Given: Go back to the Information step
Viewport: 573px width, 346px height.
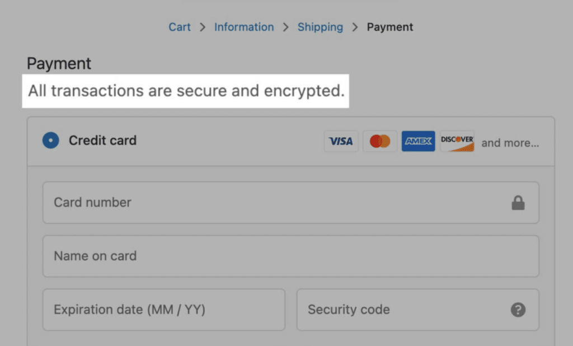Looking at the screenshot, I should tap(244, 26).
